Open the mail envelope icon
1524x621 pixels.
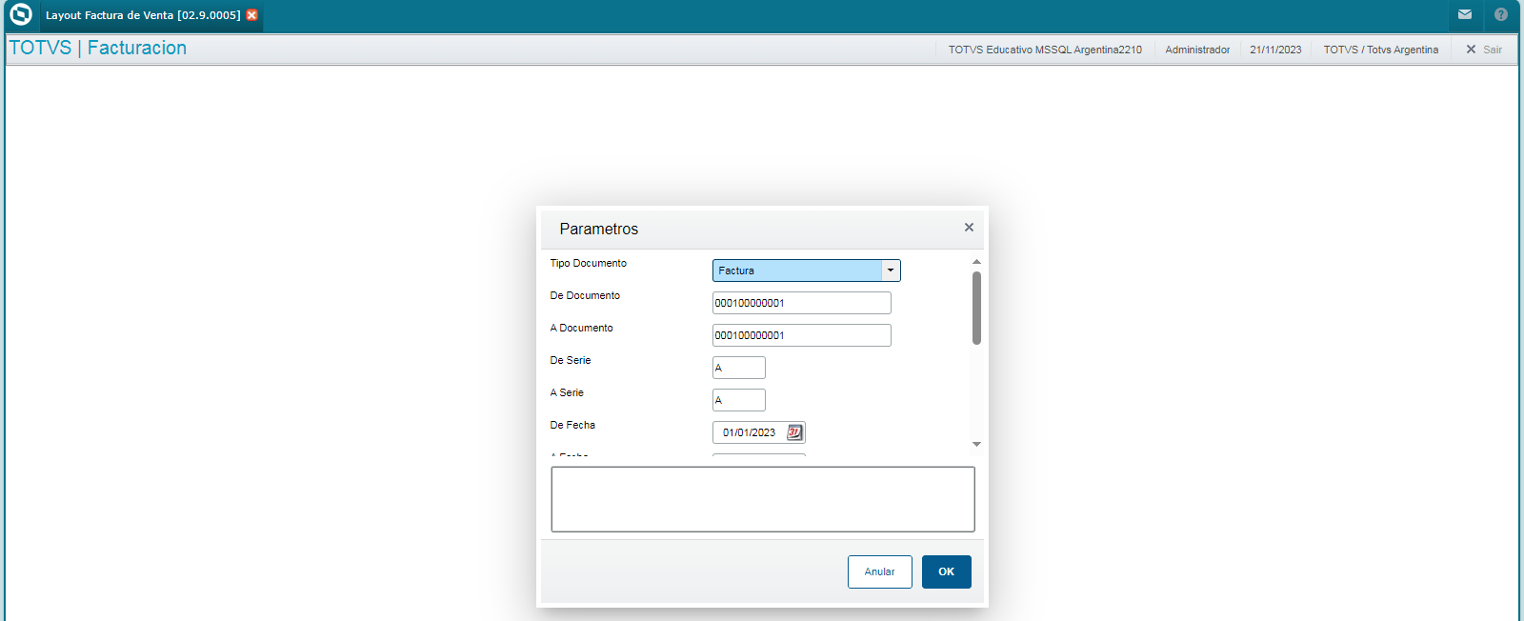click(1465, 14)
